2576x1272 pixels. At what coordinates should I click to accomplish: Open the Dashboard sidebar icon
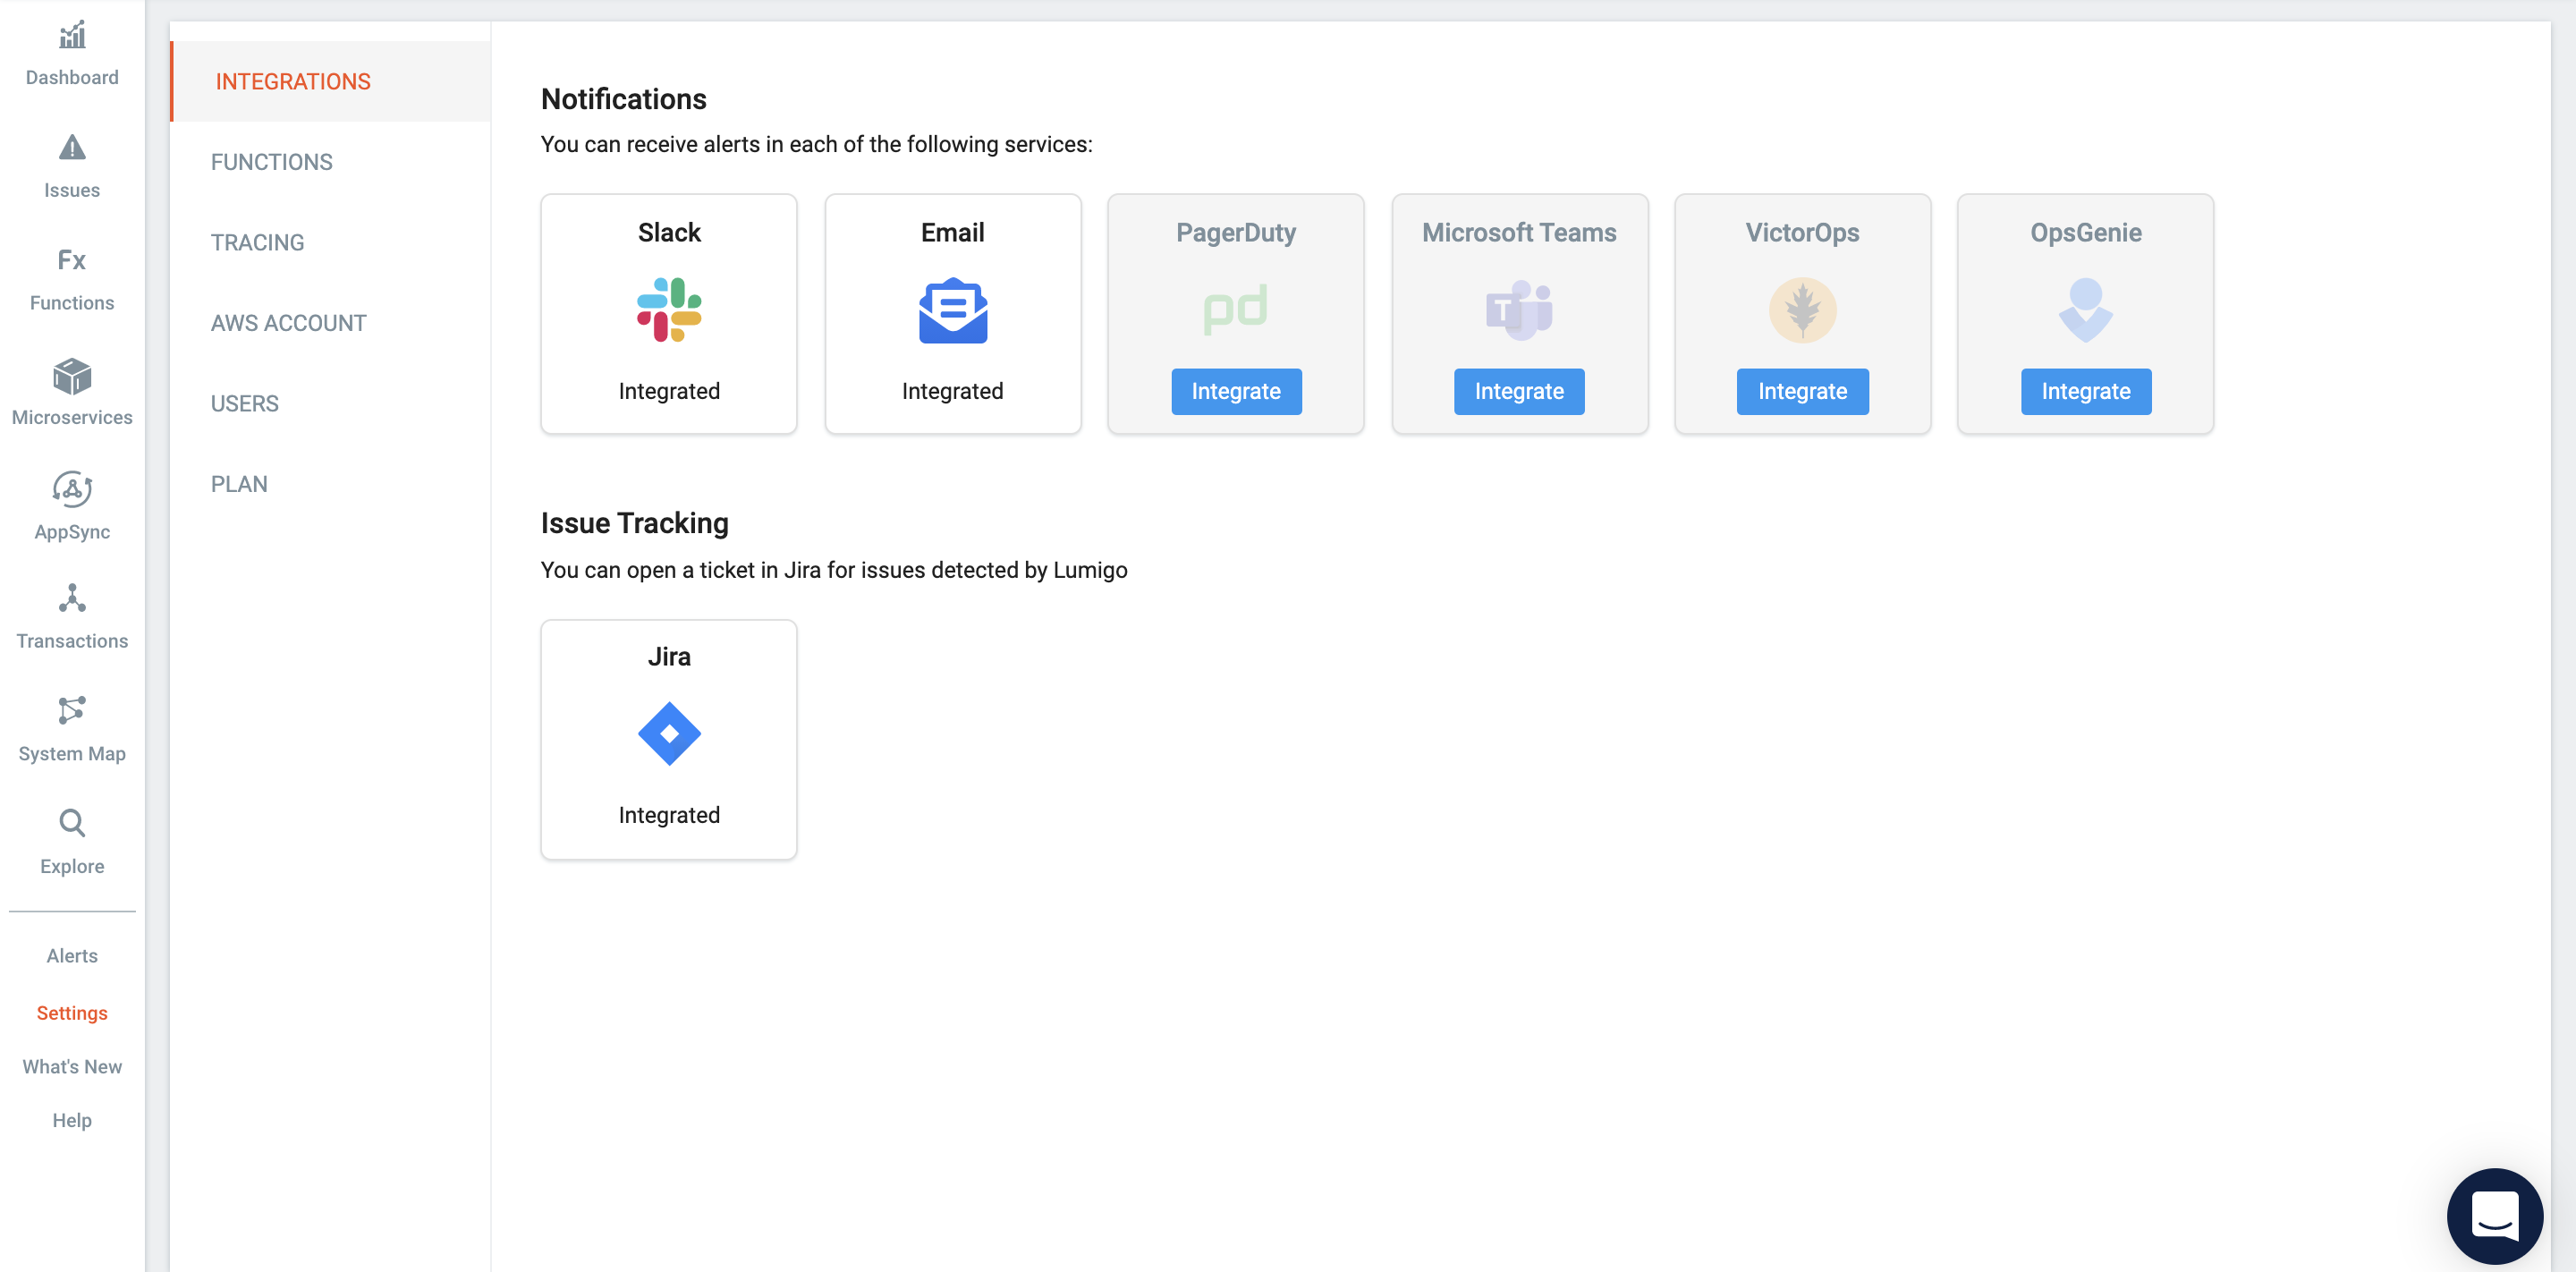coord(72,36)
